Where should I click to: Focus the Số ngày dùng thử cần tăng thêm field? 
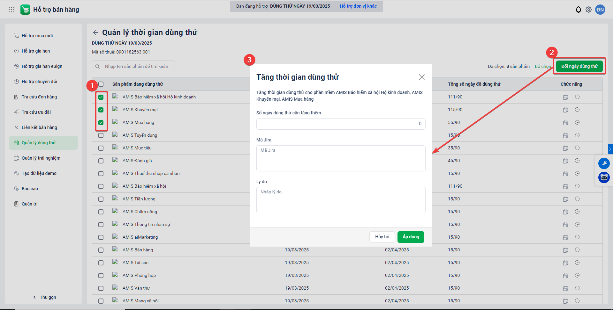click(341, 124)
